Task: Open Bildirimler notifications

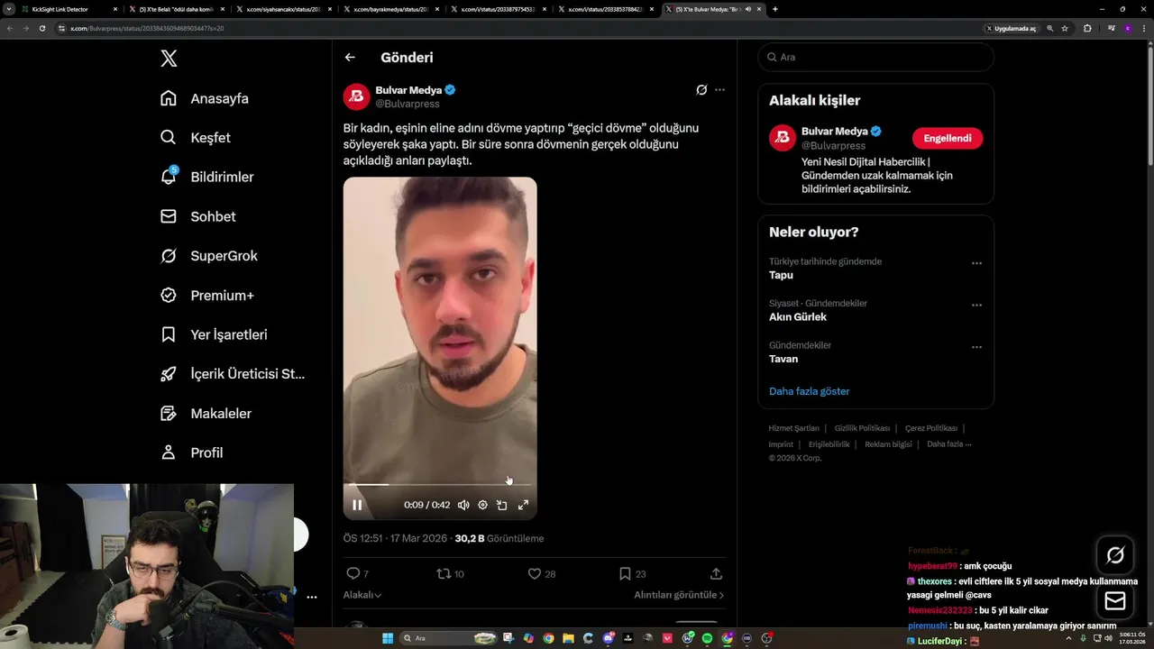Action: [206, 177]
